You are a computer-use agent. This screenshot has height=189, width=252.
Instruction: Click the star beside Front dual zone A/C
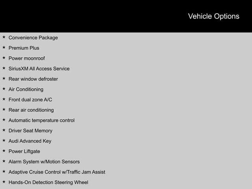pyautogui.click(x=4, y=99)
